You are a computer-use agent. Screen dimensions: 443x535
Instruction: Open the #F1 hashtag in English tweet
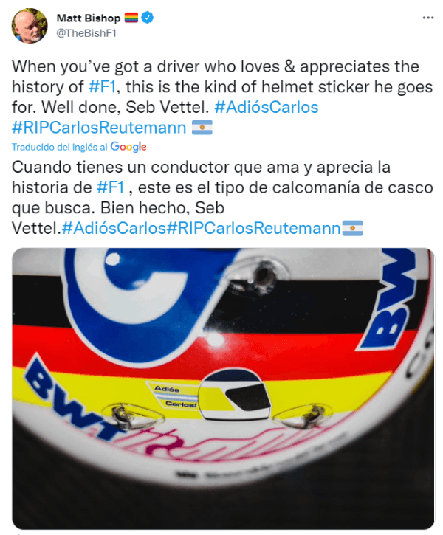coord(102,86)
